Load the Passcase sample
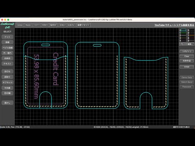 point(187,87)
